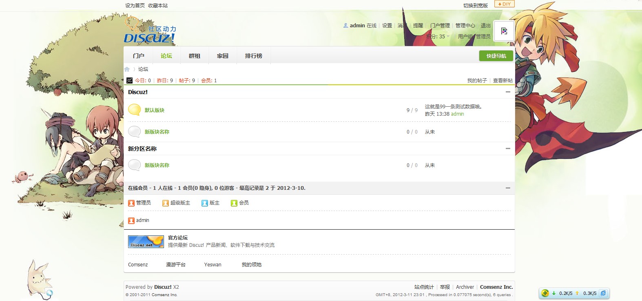Click the orange upload arrow in the speed widget

(x=577, y=293)
